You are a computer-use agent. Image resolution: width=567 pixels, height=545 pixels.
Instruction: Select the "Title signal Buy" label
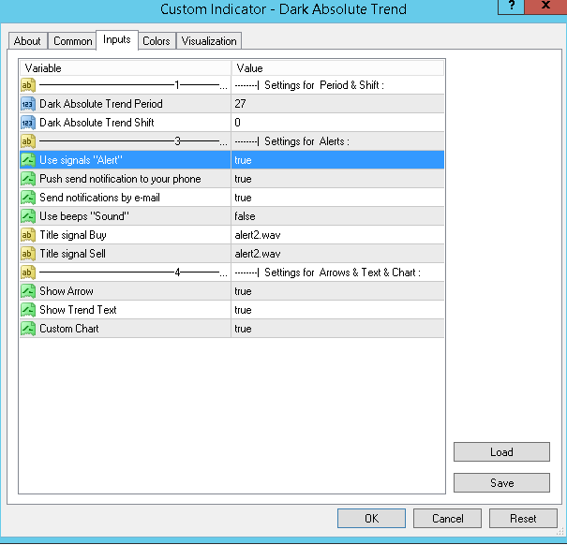[73, 235]
